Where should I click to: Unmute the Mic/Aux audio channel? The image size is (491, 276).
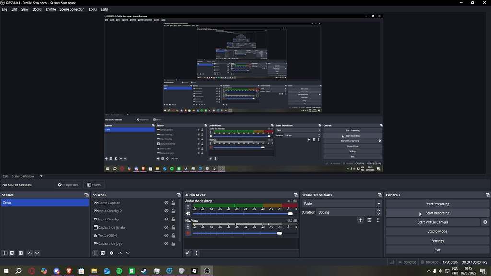(188, 233)
